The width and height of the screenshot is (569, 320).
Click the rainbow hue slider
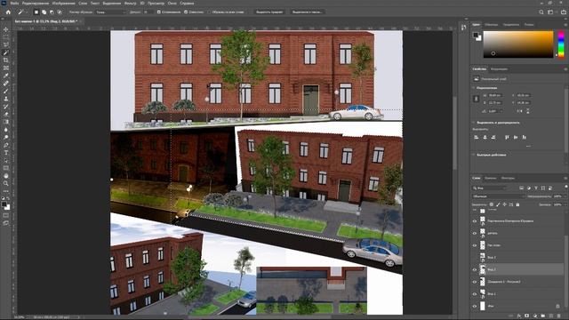tap(561, 44)
